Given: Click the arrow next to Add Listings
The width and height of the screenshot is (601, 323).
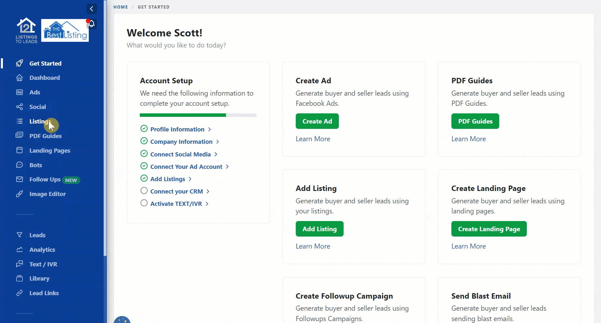Looking at the screenshot, I should click(190, 179).
